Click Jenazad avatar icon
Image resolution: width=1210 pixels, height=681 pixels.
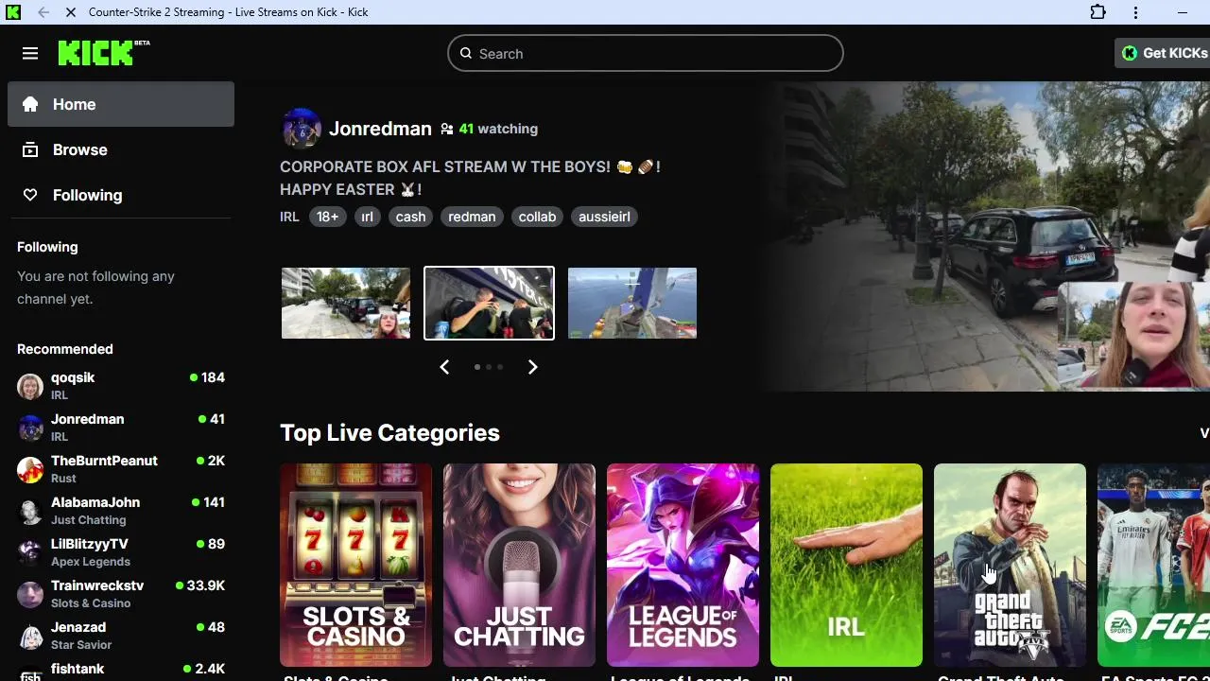pos(30,636)
